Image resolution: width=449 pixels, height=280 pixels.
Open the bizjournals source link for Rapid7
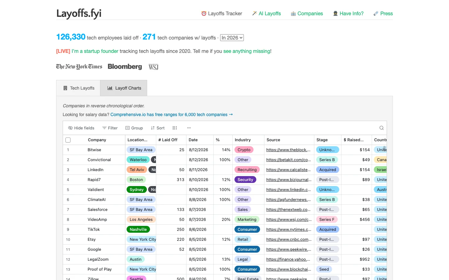click(288, 180)
